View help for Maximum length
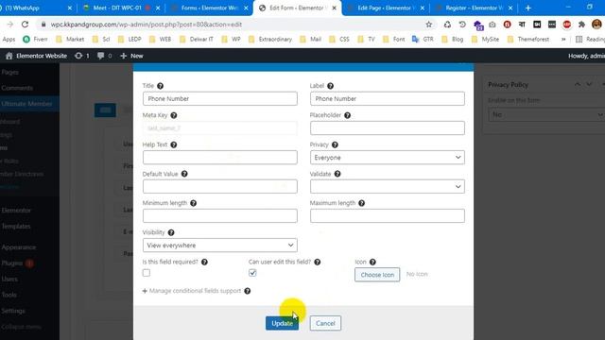The image size is (605, 340). 361,203
